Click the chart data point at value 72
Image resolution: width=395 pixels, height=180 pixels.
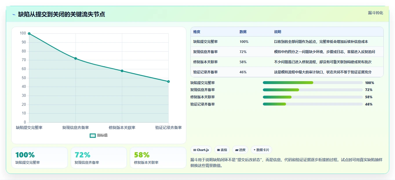click(76, 59)
